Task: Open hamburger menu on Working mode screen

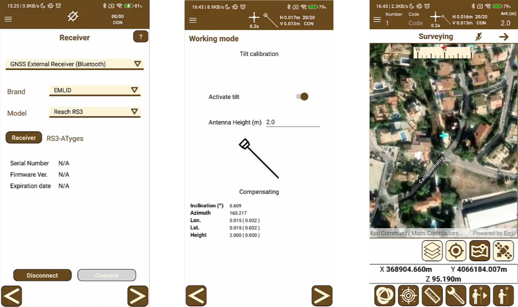Action: click(x=193, y=20)
